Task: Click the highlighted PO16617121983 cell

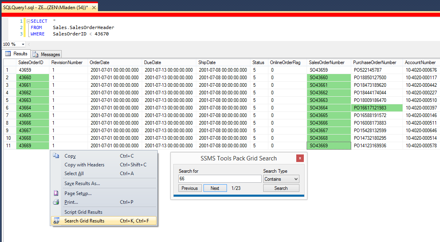Action: (x=377, y=108)
